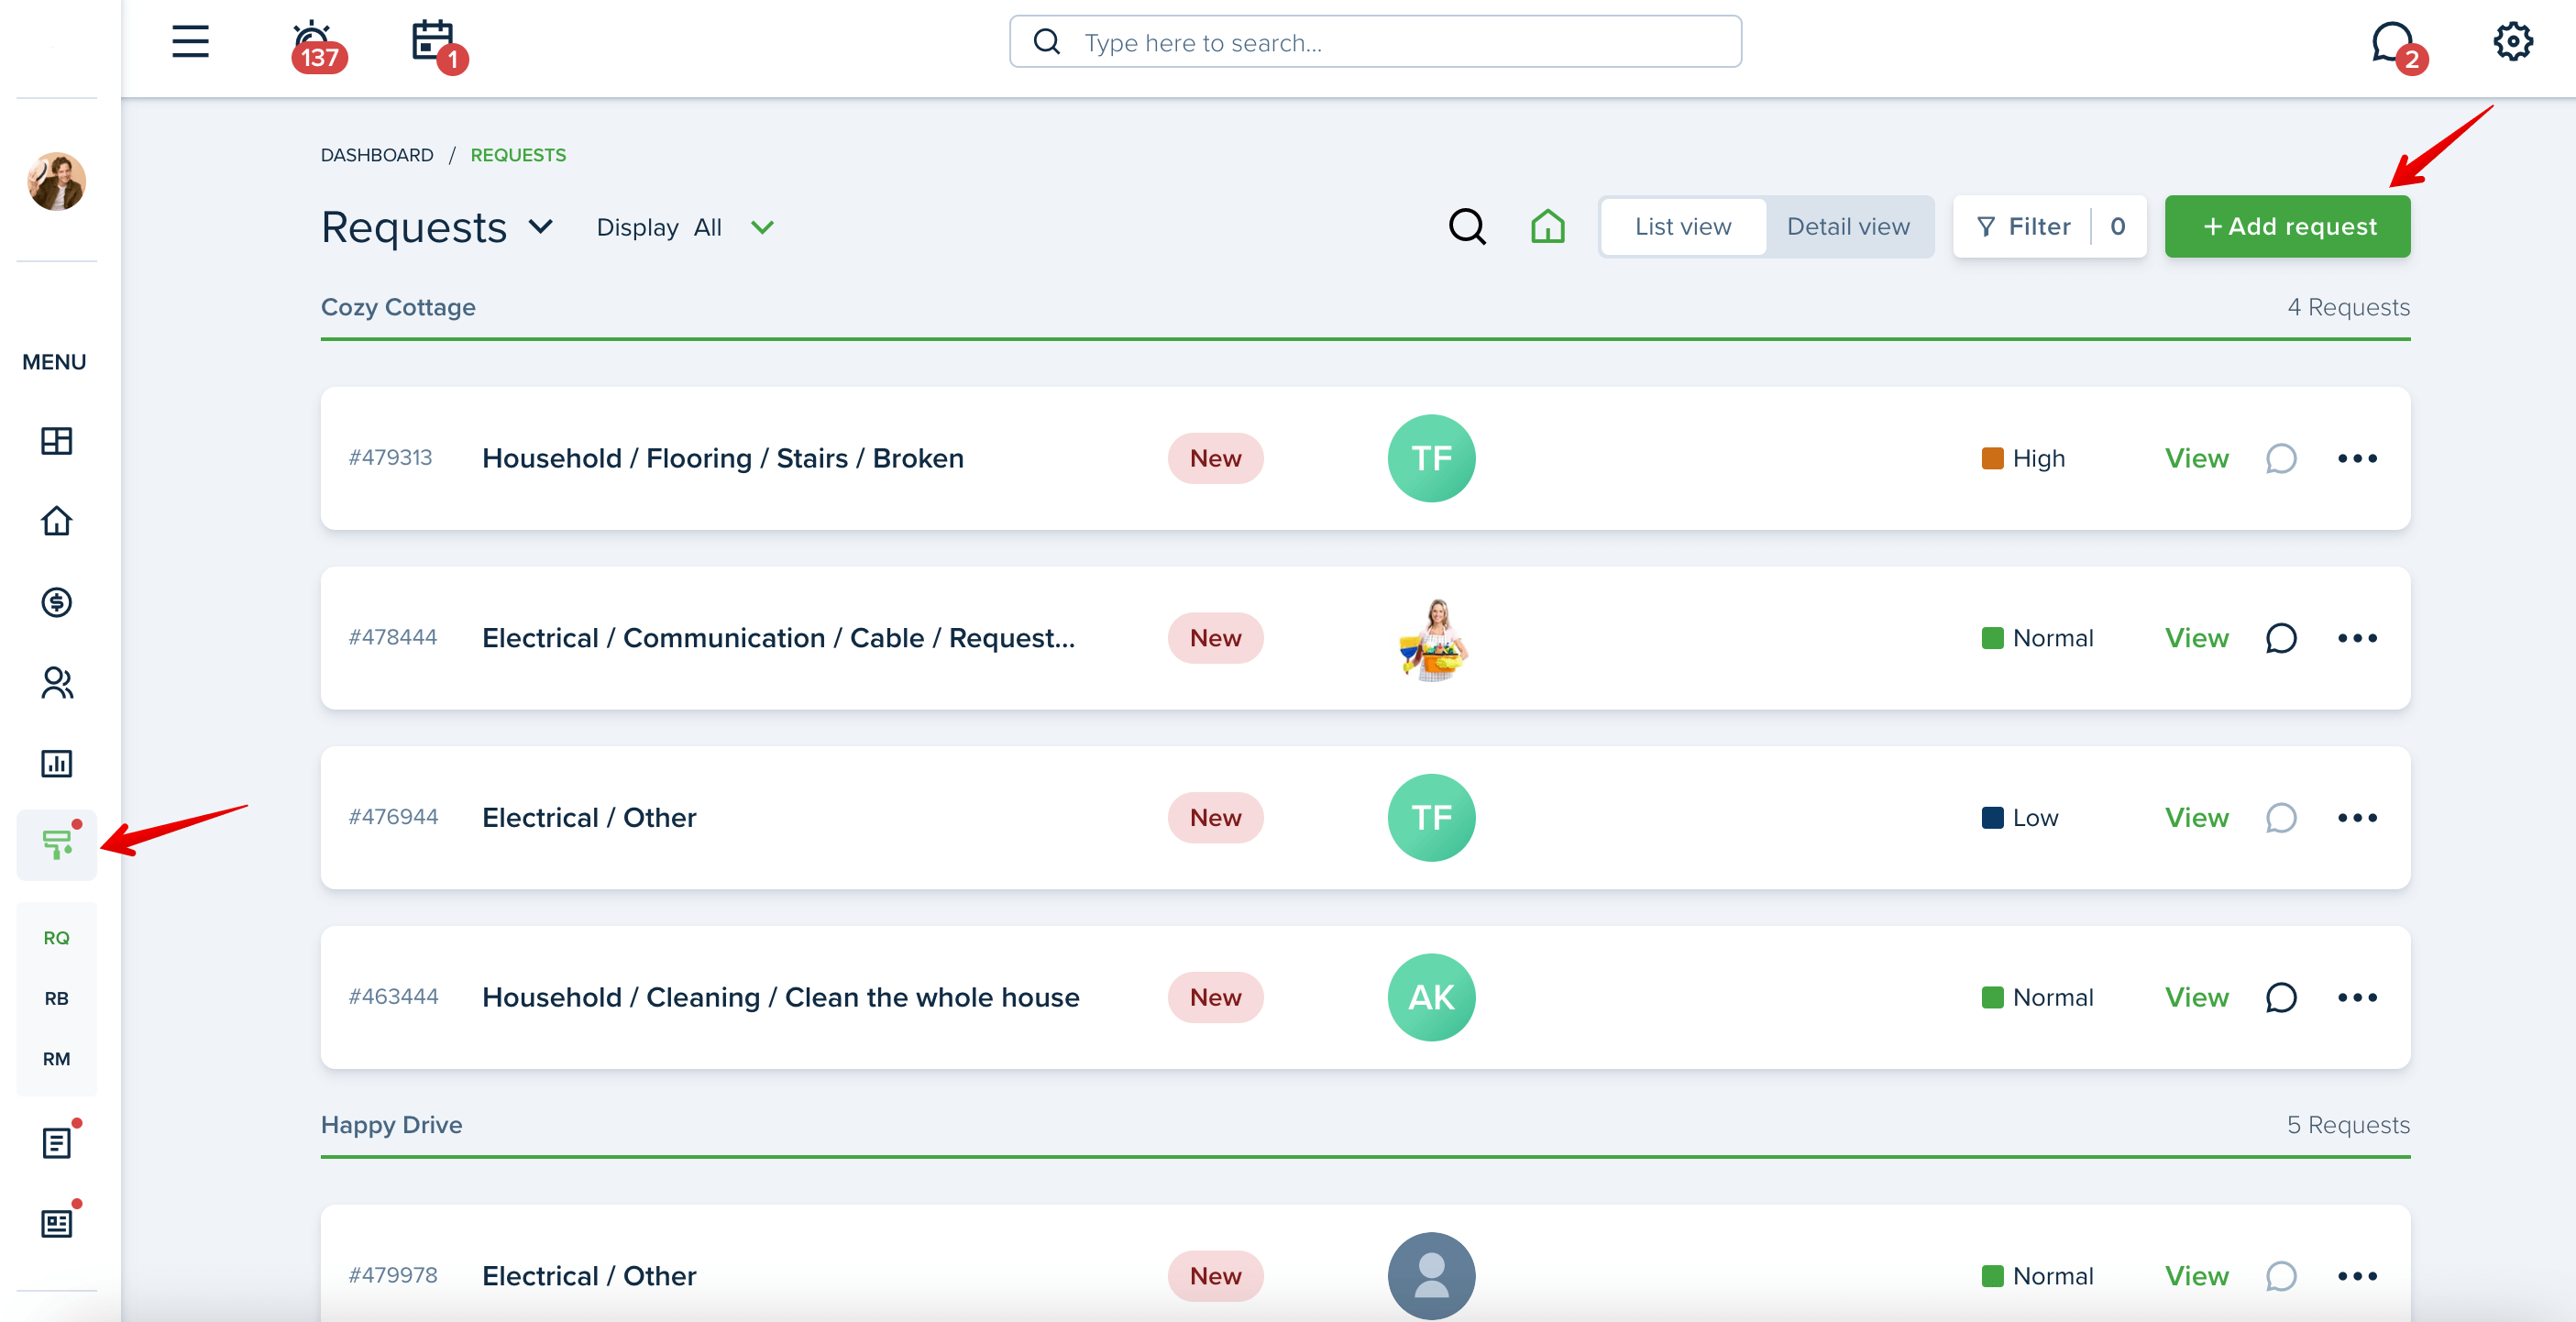Open the properties house icon in the sidebar
Viewport: 2576px width, 1322px height.
click(56, 521)
